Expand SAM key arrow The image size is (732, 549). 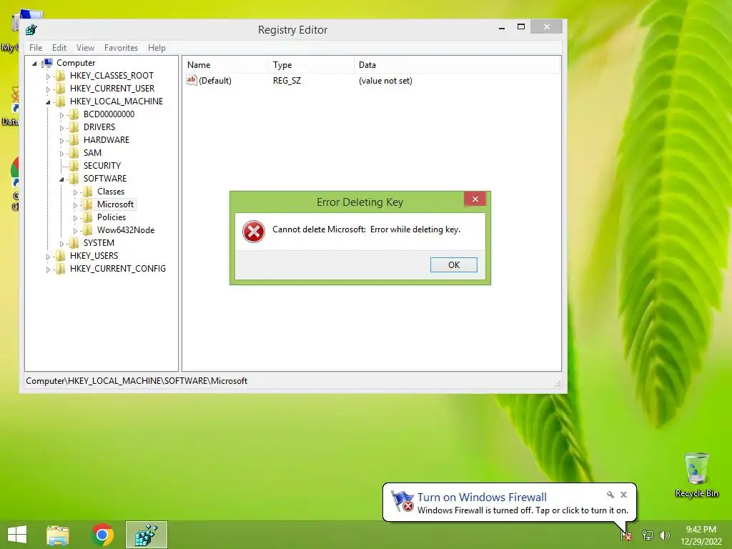[x=61, y=154]
